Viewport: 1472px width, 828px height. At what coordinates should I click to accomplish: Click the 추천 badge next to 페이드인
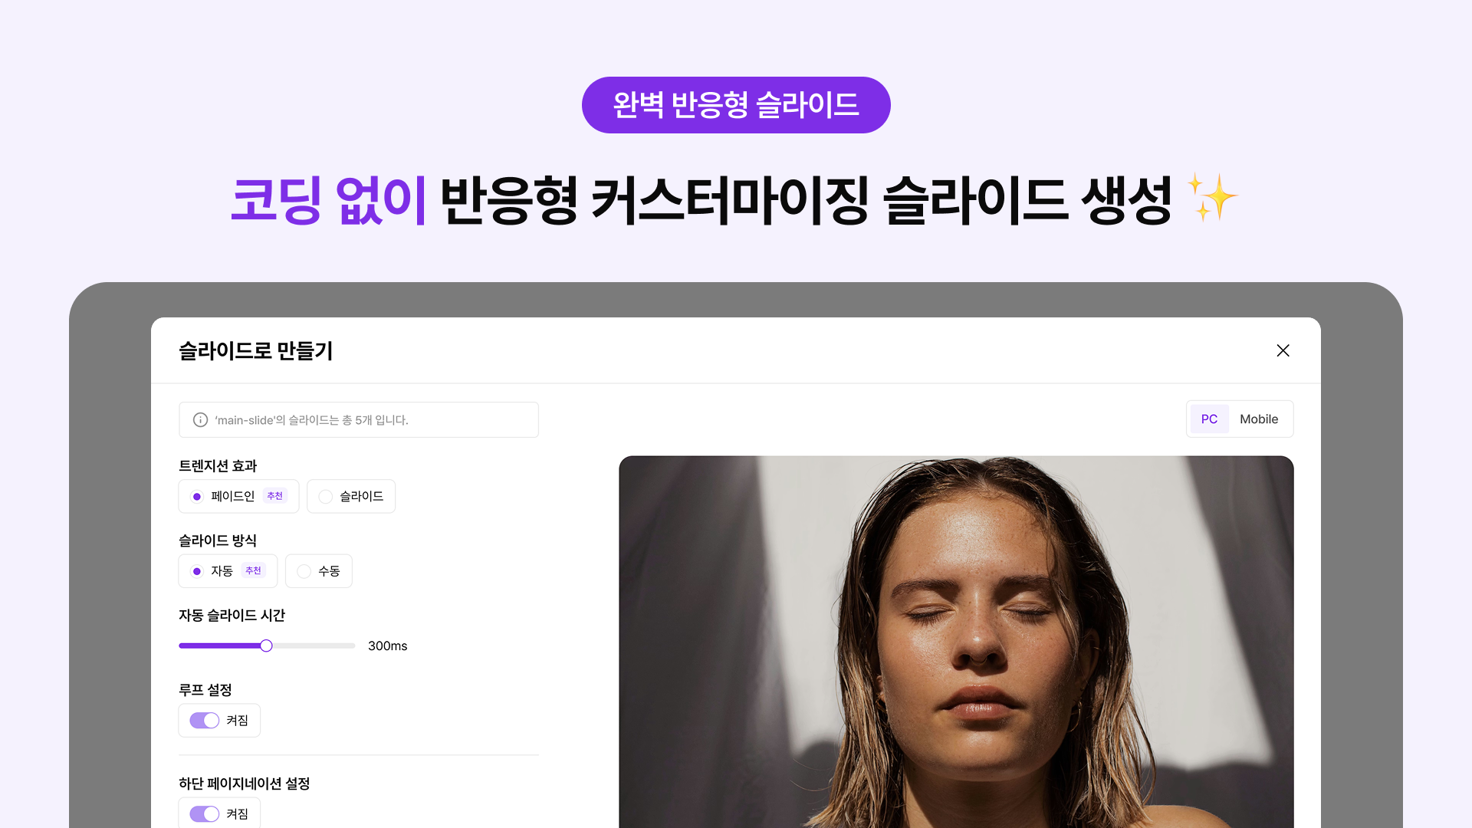pyautogui.click(x=274, y=496)
